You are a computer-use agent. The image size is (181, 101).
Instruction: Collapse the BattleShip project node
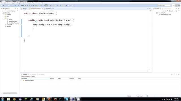tap(2, 13)
